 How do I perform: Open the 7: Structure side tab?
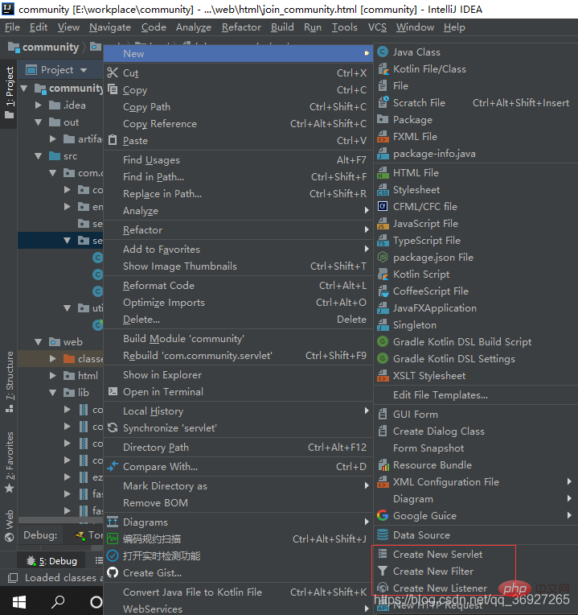pos(10,382)
